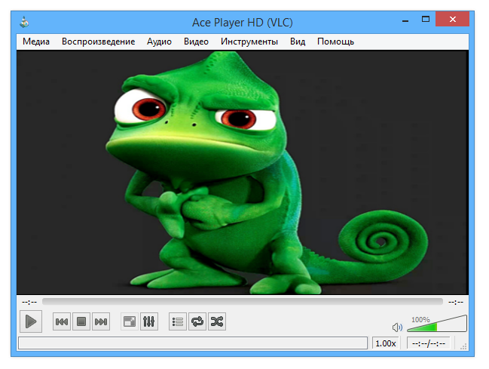Show the playlist icon
The height and width of the screenshot is (369, 489).
pyautogui.click(x=178, y=321)
